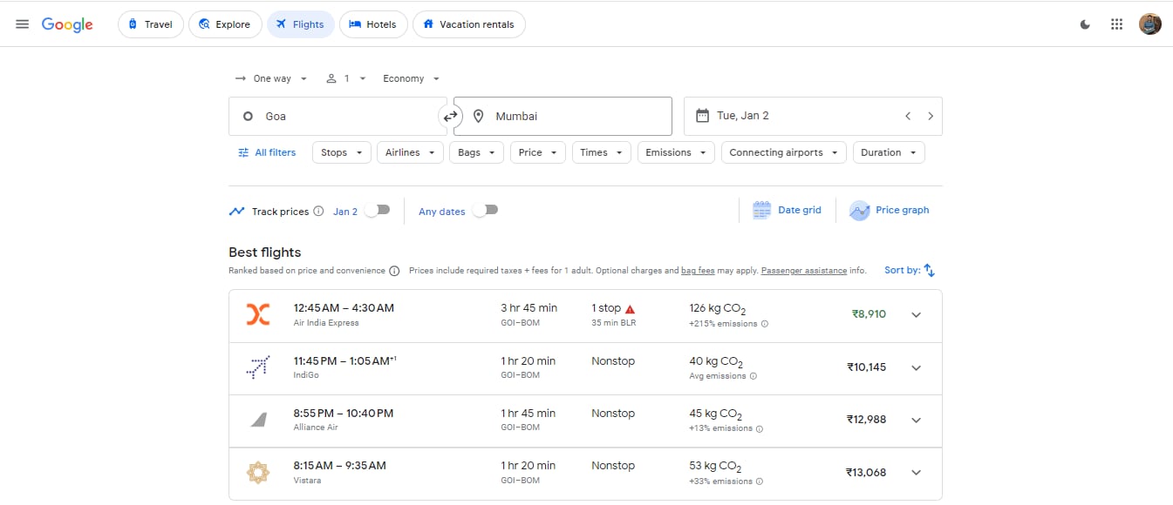Click the Sort by arrows icon

click(929, 271)
